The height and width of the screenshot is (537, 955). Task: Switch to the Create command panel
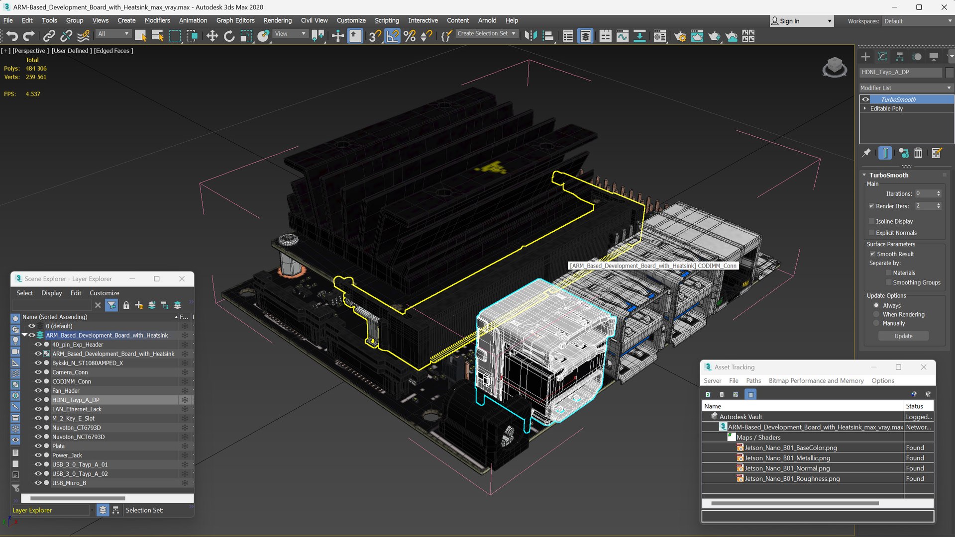click(x=865, y=56)
